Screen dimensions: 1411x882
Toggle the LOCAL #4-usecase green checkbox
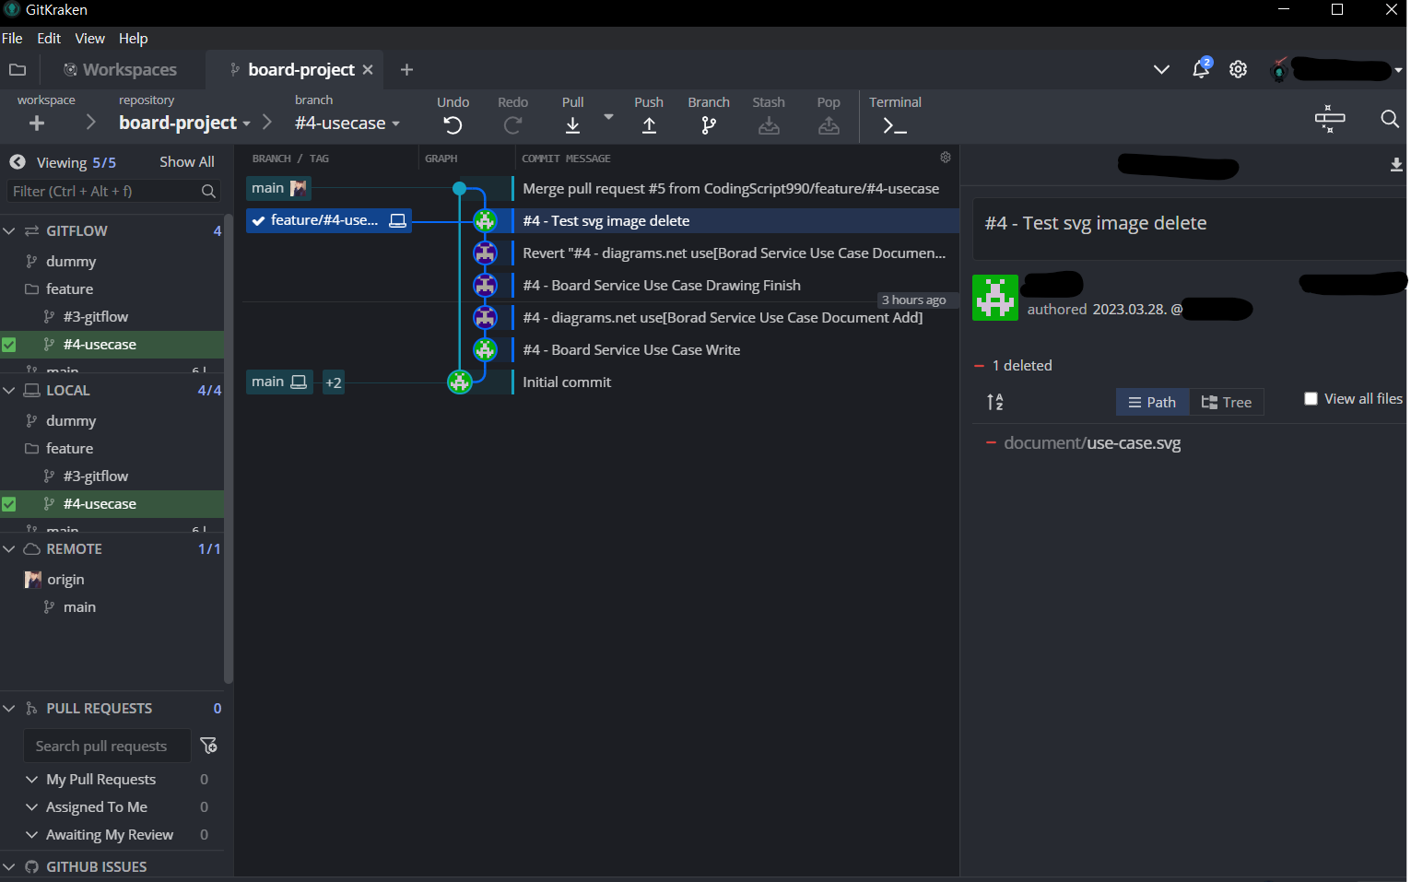[9, 504]
